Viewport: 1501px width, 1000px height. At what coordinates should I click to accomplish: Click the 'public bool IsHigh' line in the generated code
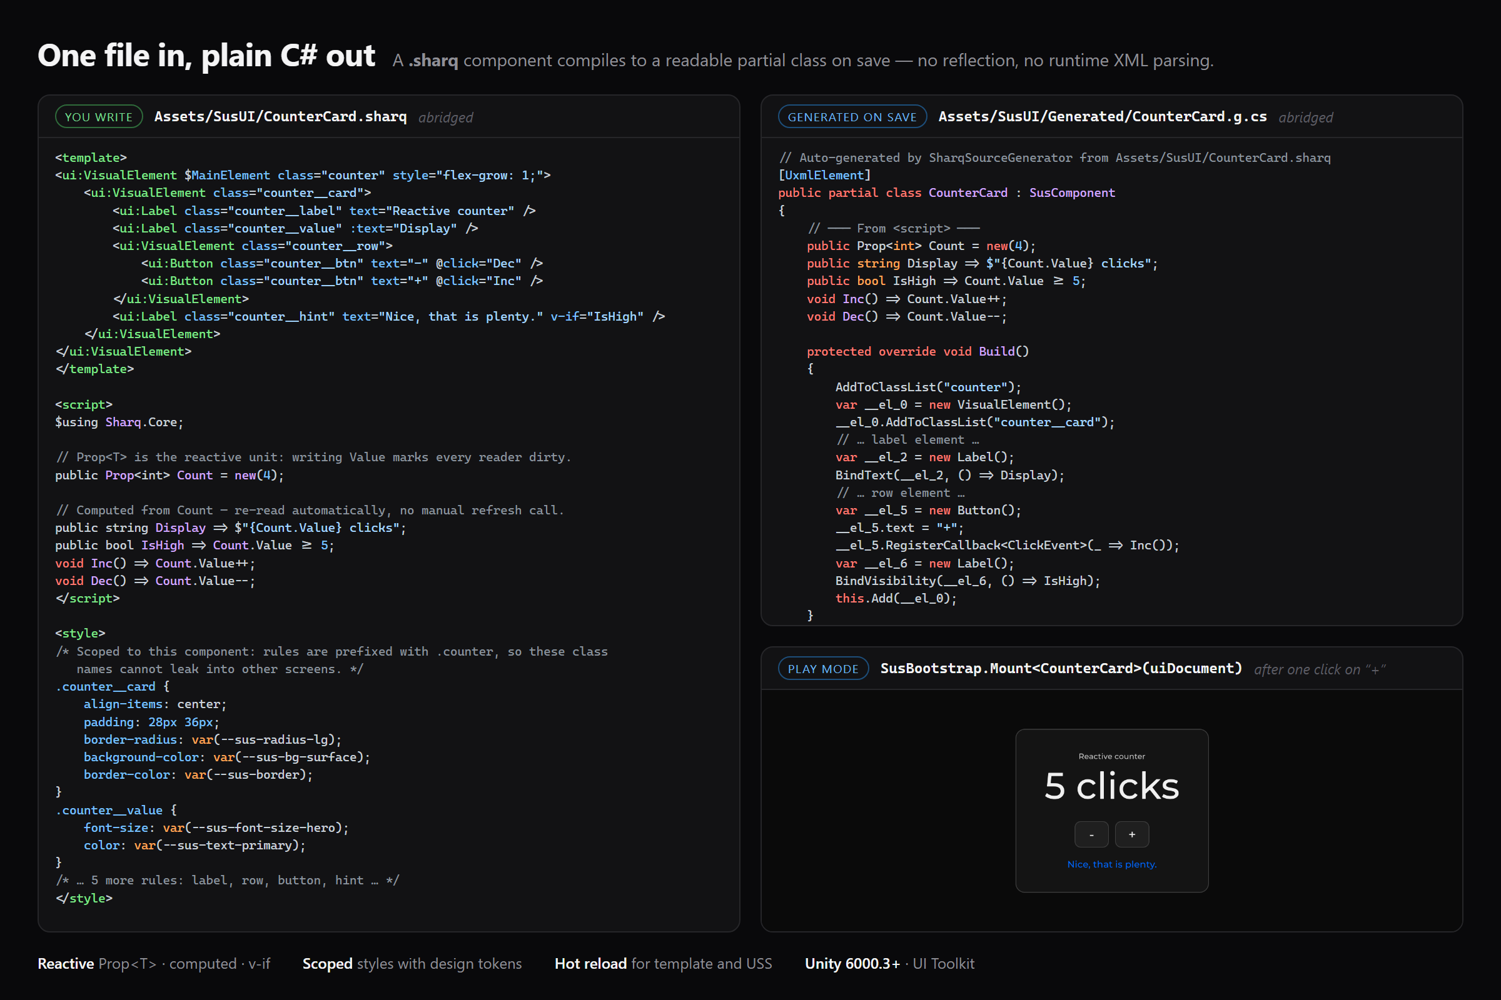pyautogui.click(x=946, y=281)
